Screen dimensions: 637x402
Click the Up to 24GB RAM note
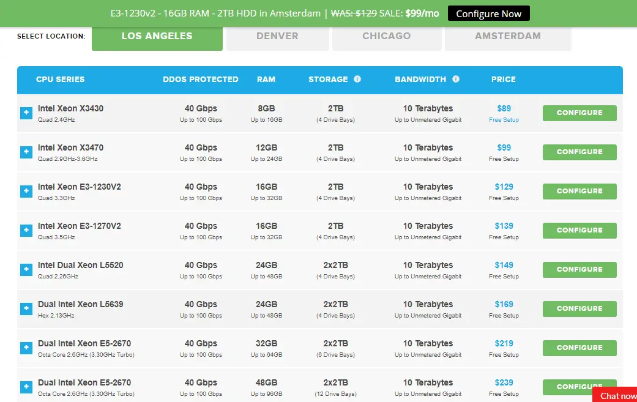[267, 158]
